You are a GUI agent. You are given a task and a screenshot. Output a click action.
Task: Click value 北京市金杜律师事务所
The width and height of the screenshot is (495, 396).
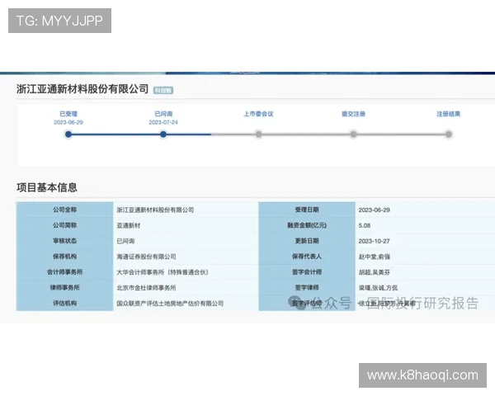click(146, 288)
